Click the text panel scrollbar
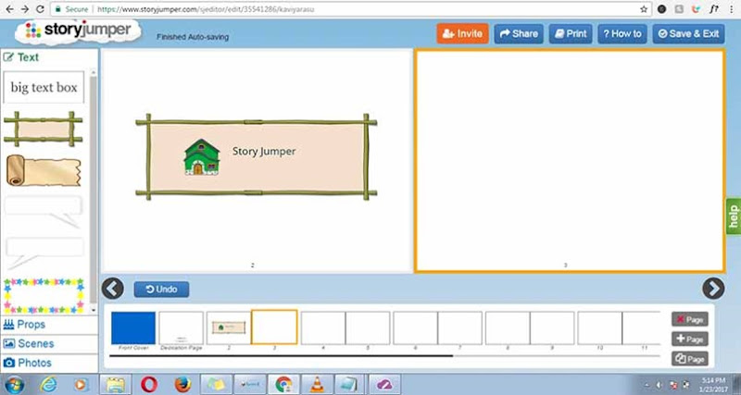This screenshot has height=395, width=741. (x=94, y=191)
